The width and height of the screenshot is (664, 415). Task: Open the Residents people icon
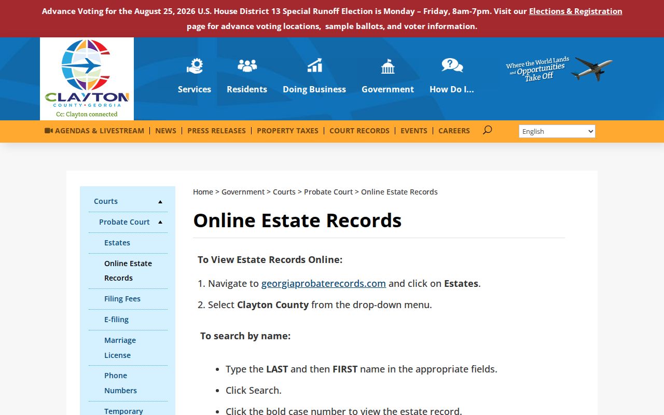click(247, 65)
